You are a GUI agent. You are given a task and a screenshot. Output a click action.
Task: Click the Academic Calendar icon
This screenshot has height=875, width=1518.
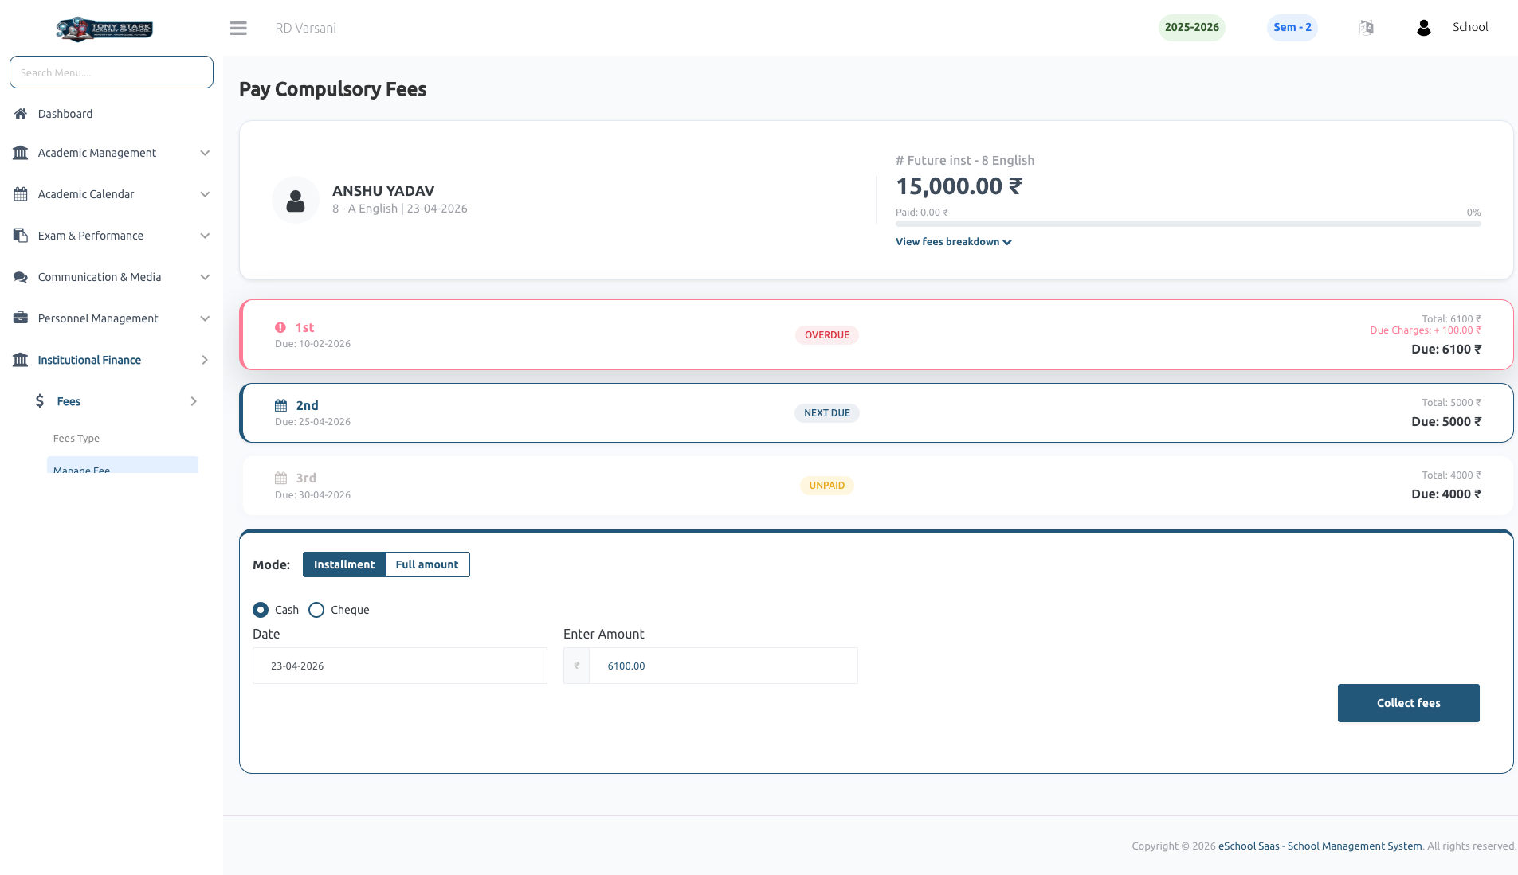click(x=21, y=194)
